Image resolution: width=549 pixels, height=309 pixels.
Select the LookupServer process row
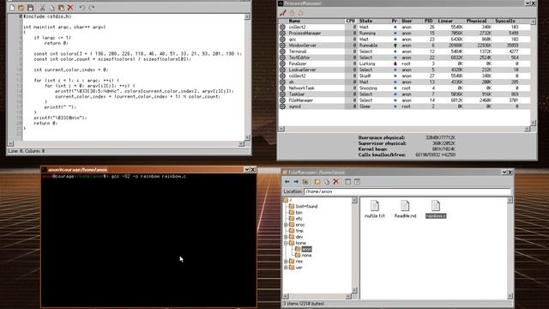(x=405, y=70)
